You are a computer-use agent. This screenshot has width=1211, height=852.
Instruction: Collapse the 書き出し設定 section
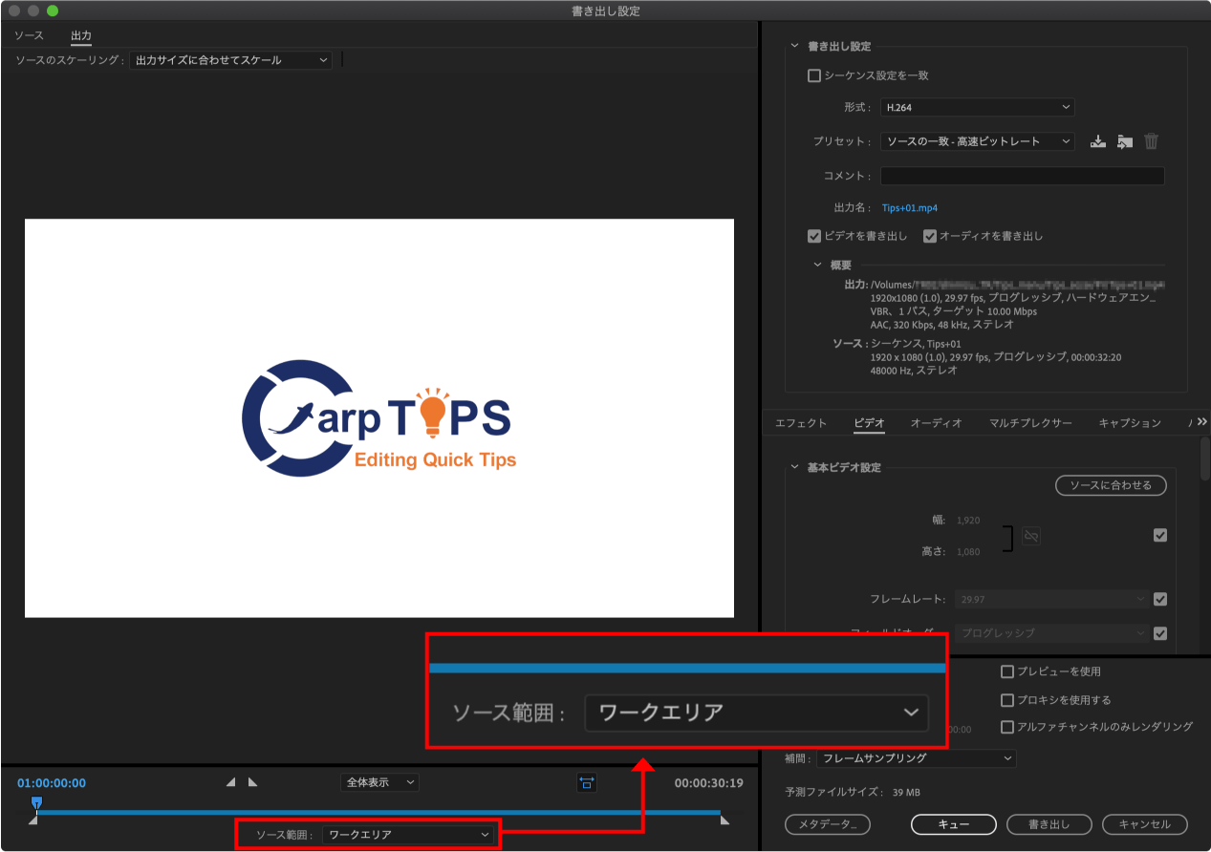793,47
